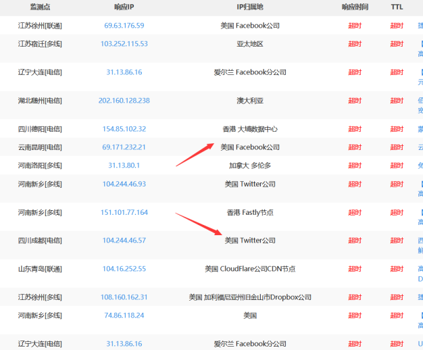Click 河南新乡[多线] in the 104.244.46.93 row

[x=40, y=184]
